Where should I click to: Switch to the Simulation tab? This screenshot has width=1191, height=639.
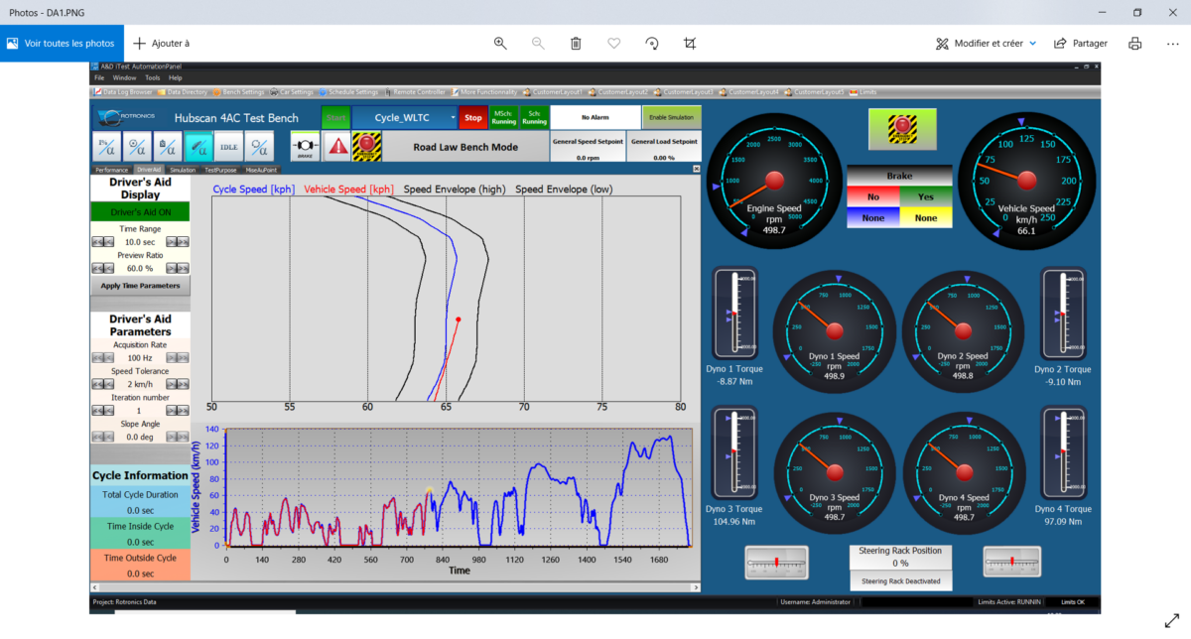coord(185,169)
